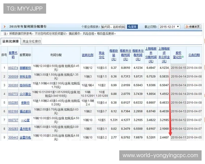This screenshot has height=164, width=205.
Task: Select the 序号 column header
Action: (4, 55)
